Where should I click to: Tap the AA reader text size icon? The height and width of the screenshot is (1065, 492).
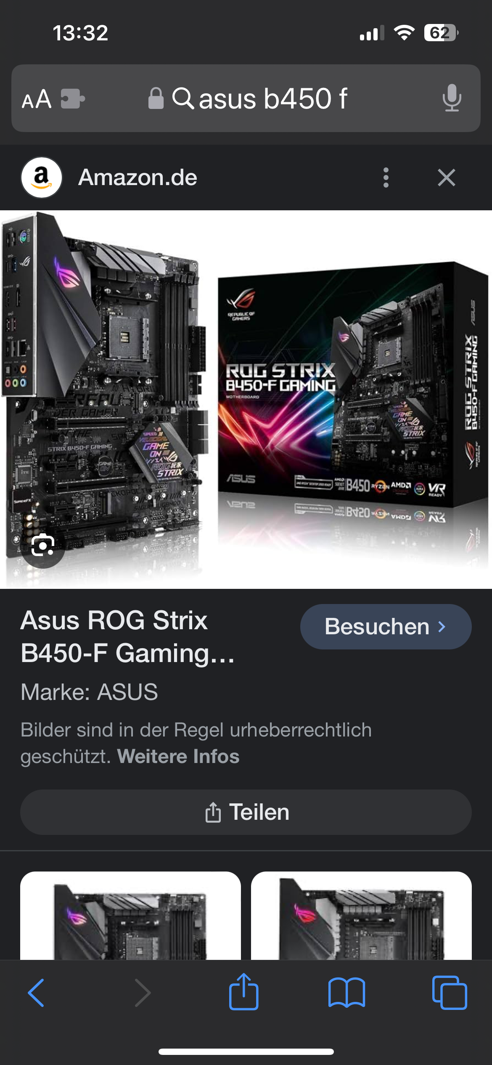tap(37, 99)
